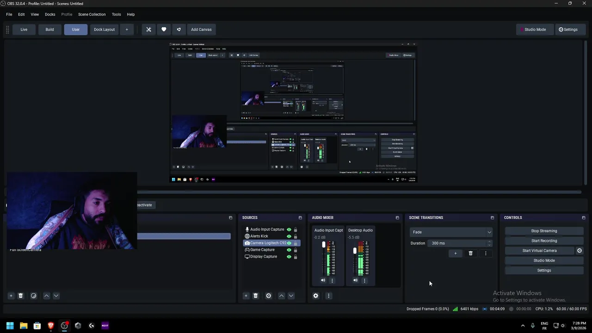Screen dimensions: 592x333
Task: Open Desktop Audio options dots
Action: click(364, 280)
